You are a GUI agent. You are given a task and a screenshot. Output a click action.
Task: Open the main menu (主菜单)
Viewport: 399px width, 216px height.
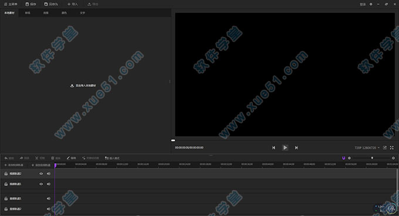pos(11,4)
